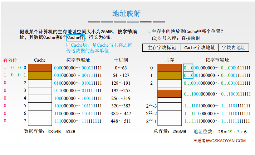Image resolution: width=255 pixels, height=155 pixels.
Task: Click the 十进制 column heading
Action: tap(121, 60)
